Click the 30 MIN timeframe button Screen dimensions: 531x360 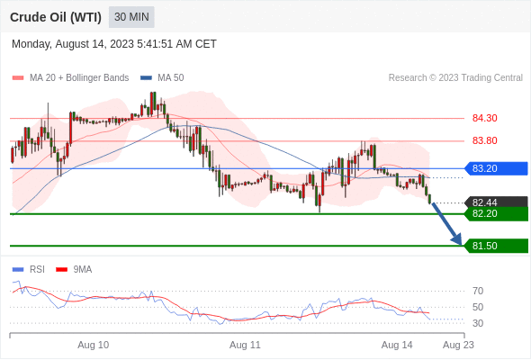[x=131, y=17]
